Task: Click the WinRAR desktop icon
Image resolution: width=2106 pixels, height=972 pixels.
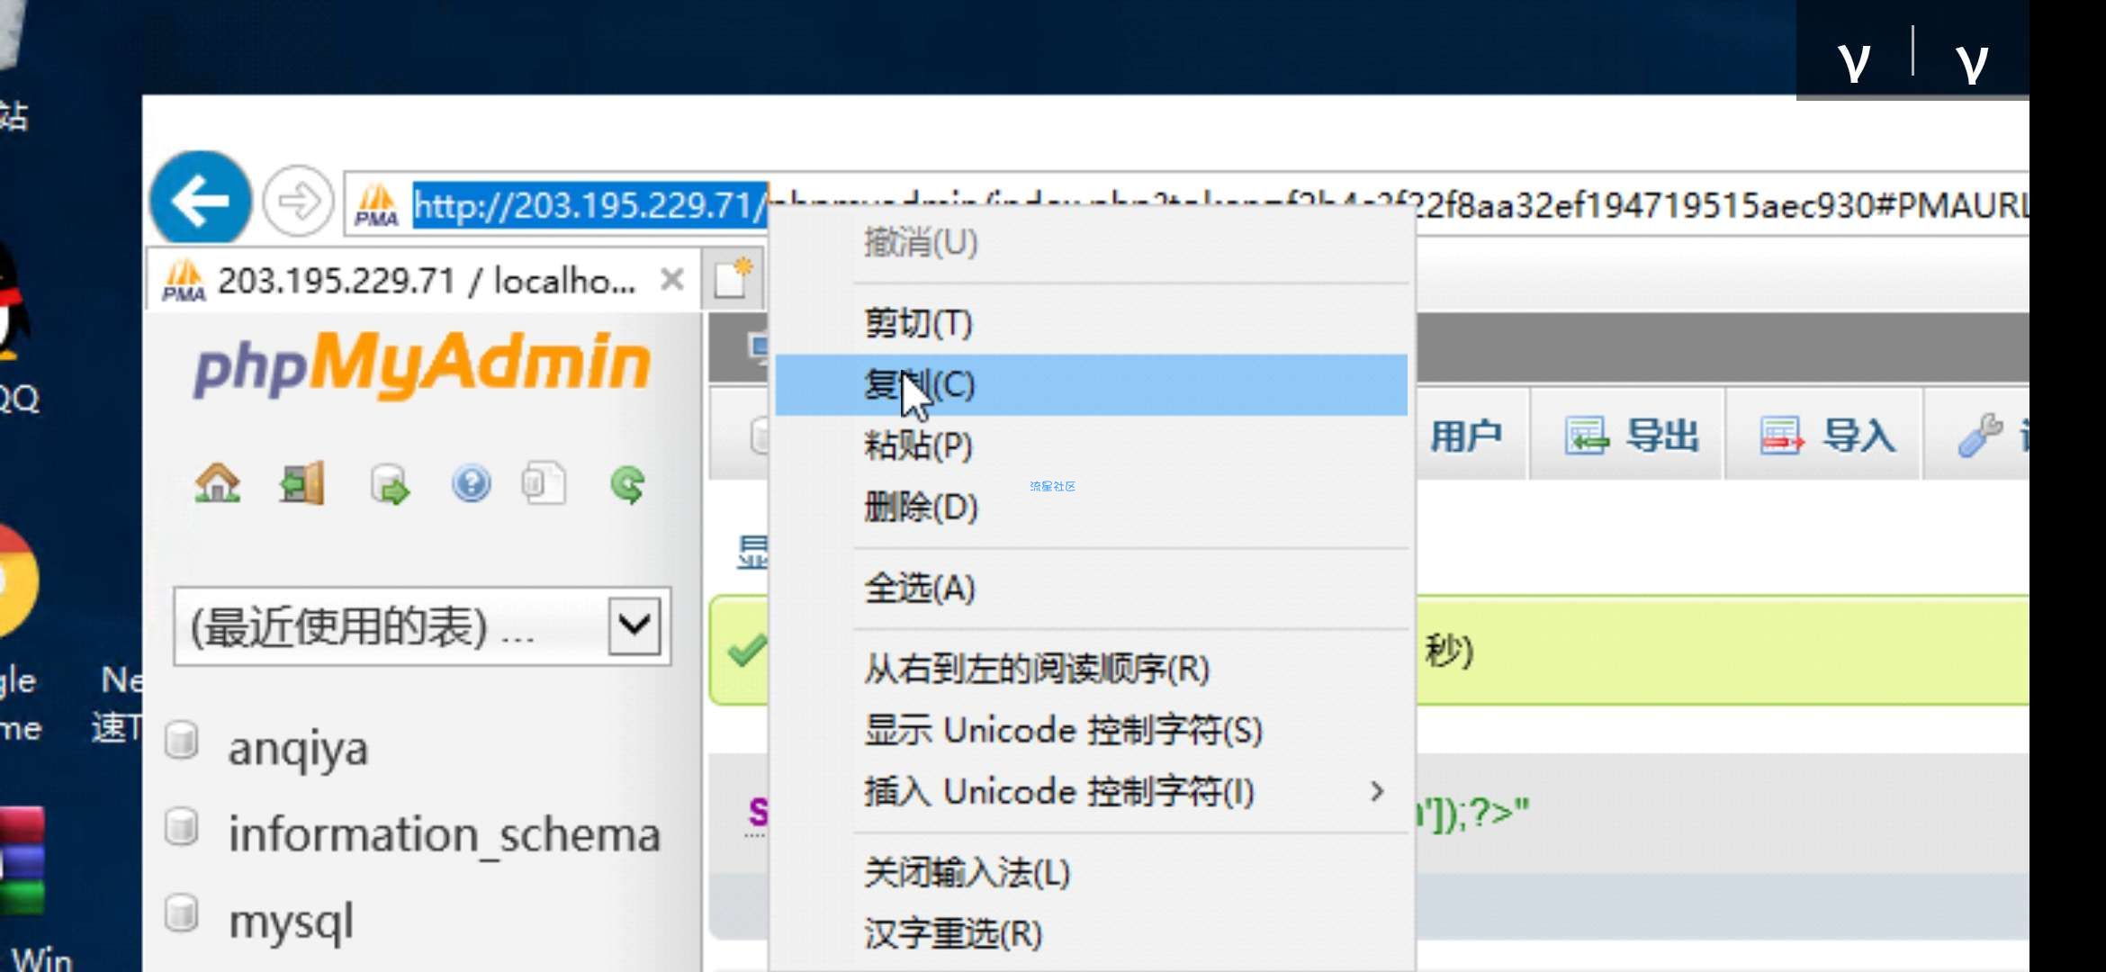Action: tap(22, 860)
